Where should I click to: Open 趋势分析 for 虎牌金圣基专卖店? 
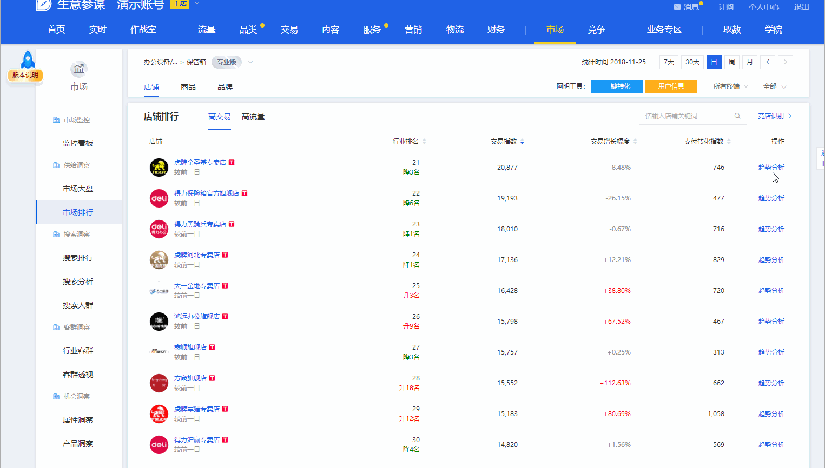(x=771, y=168)
